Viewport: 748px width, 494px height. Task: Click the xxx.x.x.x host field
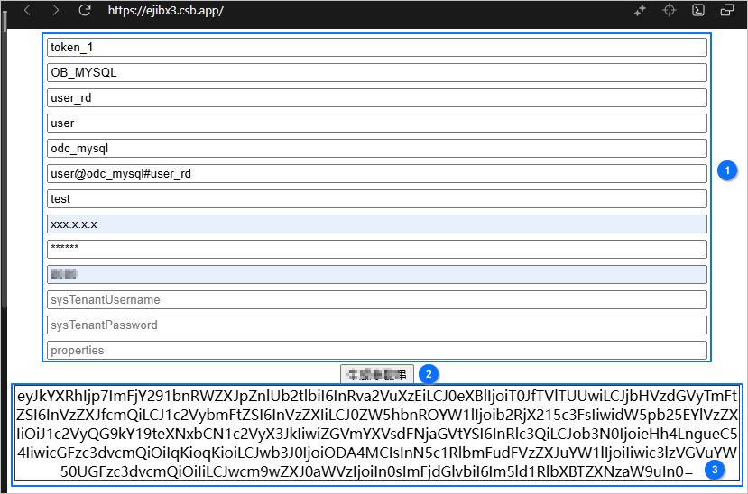[x=376, y=224]
